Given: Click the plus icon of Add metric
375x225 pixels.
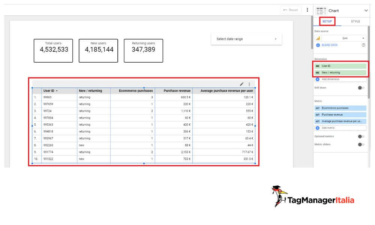Looking at the screenshot, I should coord(318,128).
